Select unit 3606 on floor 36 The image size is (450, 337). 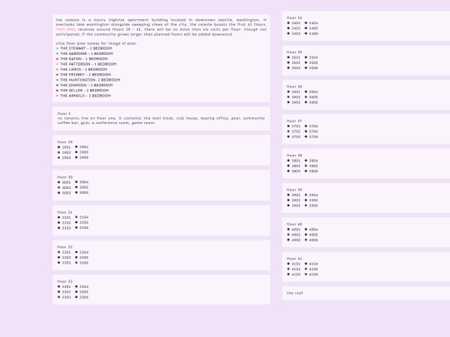click(313, 102)
